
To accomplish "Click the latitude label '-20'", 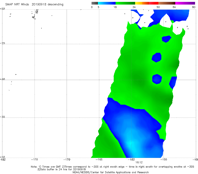I will coord(2,9).
